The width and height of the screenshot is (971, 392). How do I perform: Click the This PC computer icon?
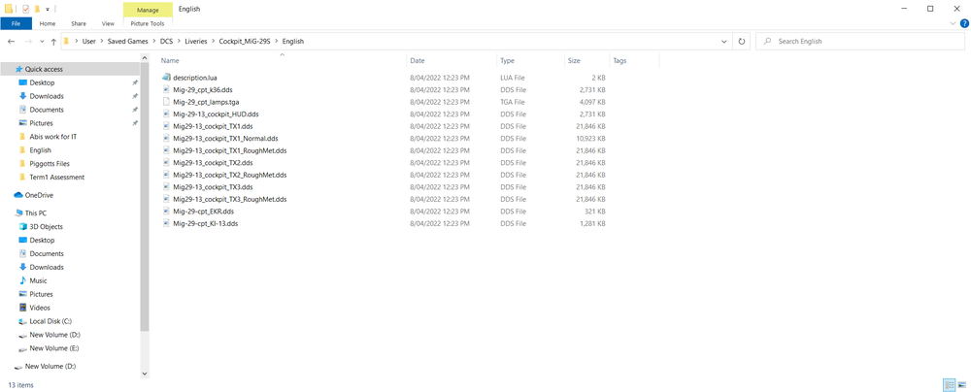[x=18, y=213]
